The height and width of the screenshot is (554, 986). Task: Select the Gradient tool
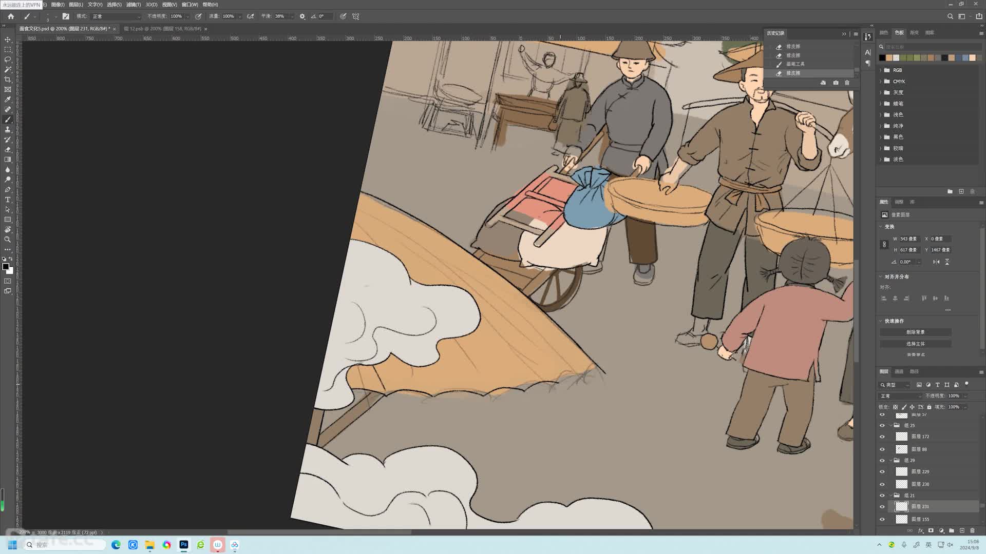click(8, 160)
